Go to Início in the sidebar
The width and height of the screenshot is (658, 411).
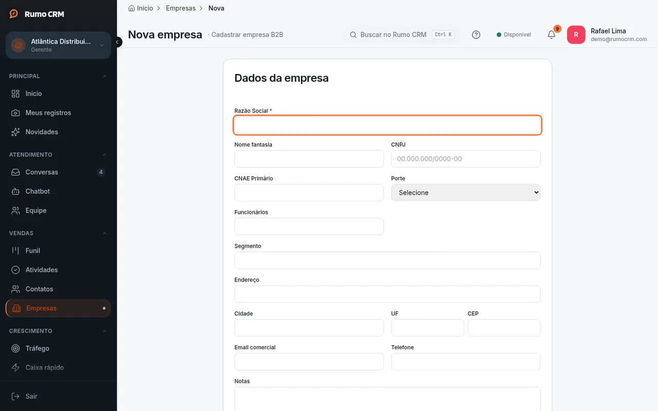click(59, 94)
